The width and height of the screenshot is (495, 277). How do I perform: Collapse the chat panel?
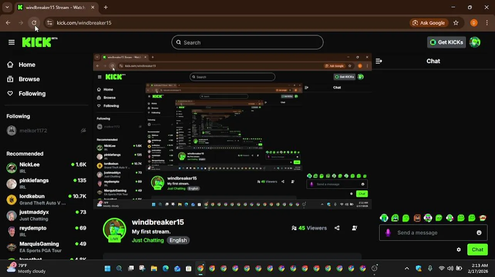(x=379, y=61)
